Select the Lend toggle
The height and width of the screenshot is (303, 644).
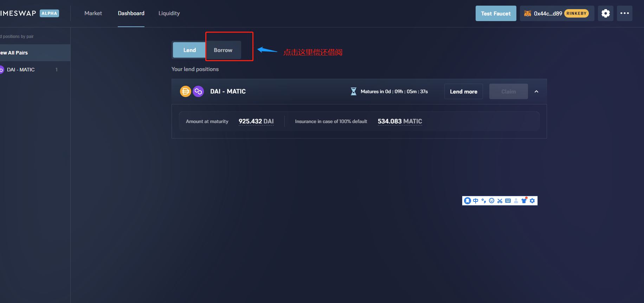[x=189, y=50]
